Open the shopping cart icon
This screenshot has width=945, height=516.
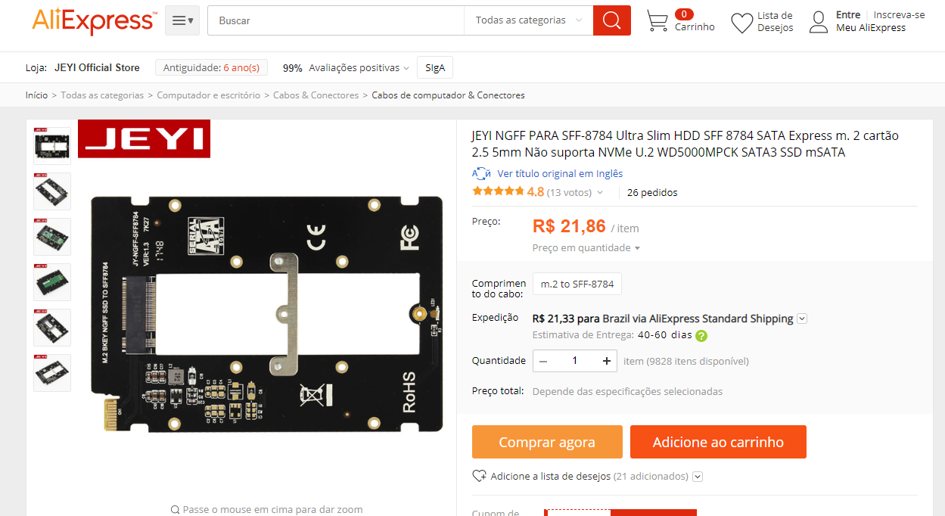point(657,21)
